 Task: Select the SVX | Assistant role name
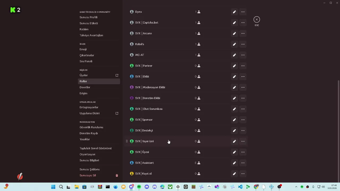click(144, 163)
